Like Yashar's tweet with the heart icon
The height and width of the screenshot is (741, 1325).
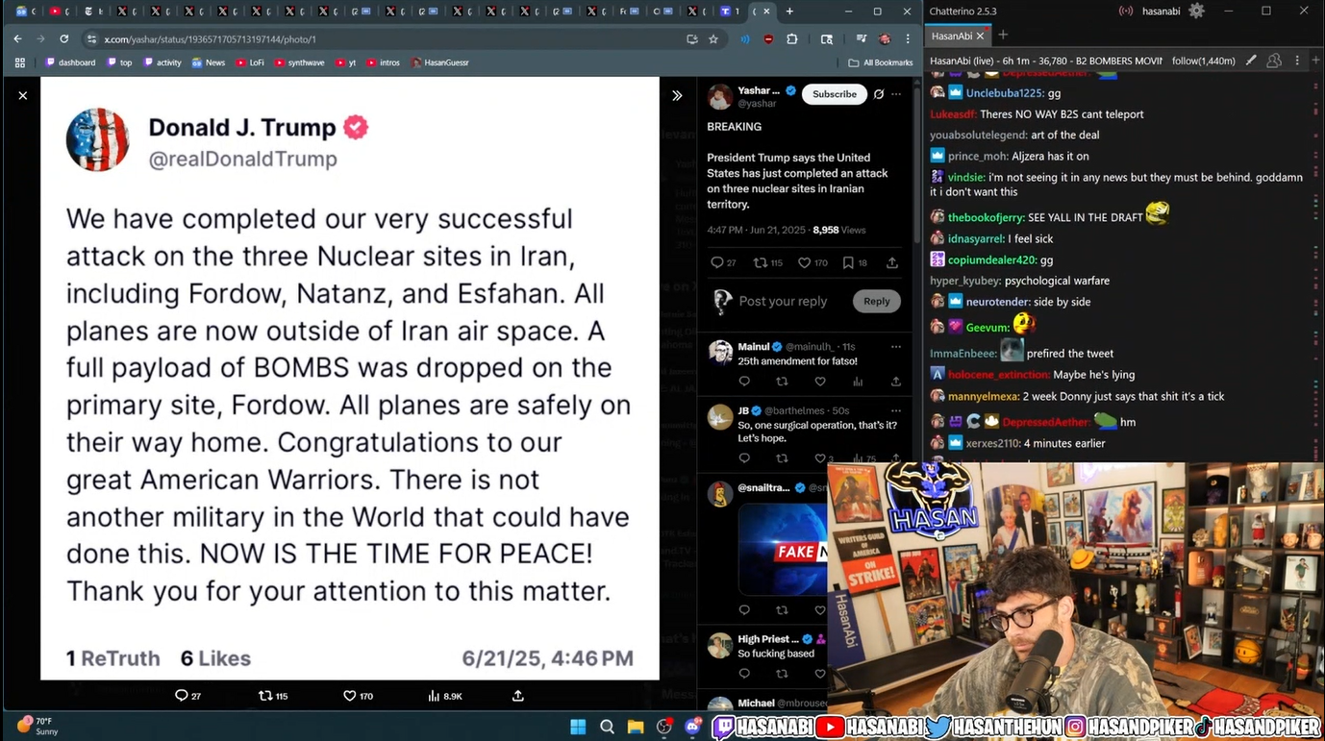804,262
